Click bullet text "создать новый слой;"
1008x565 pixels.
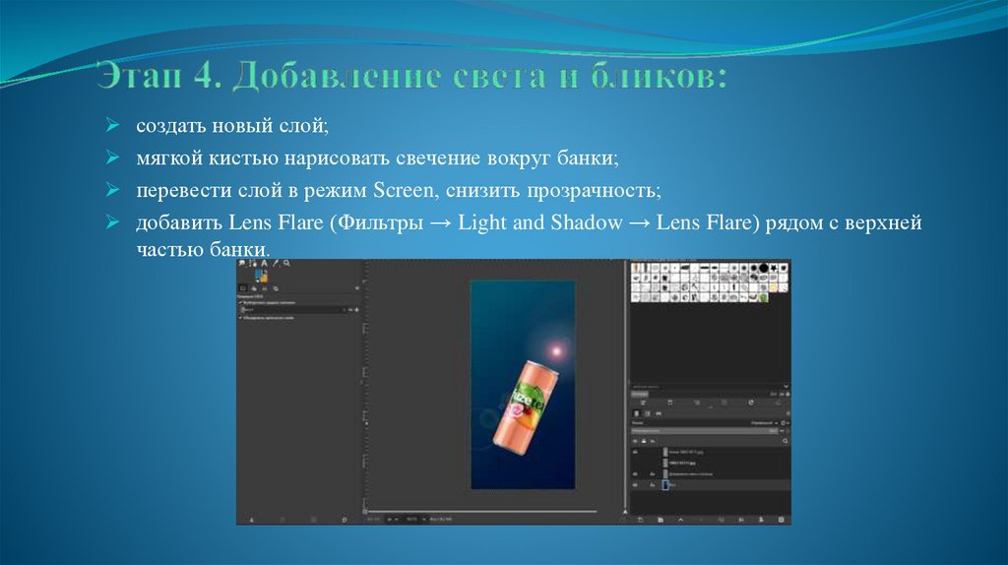[x=232, y=125]
